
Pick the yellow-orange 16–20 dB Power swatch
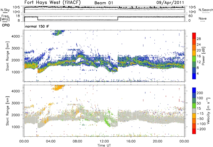(194, 53)
